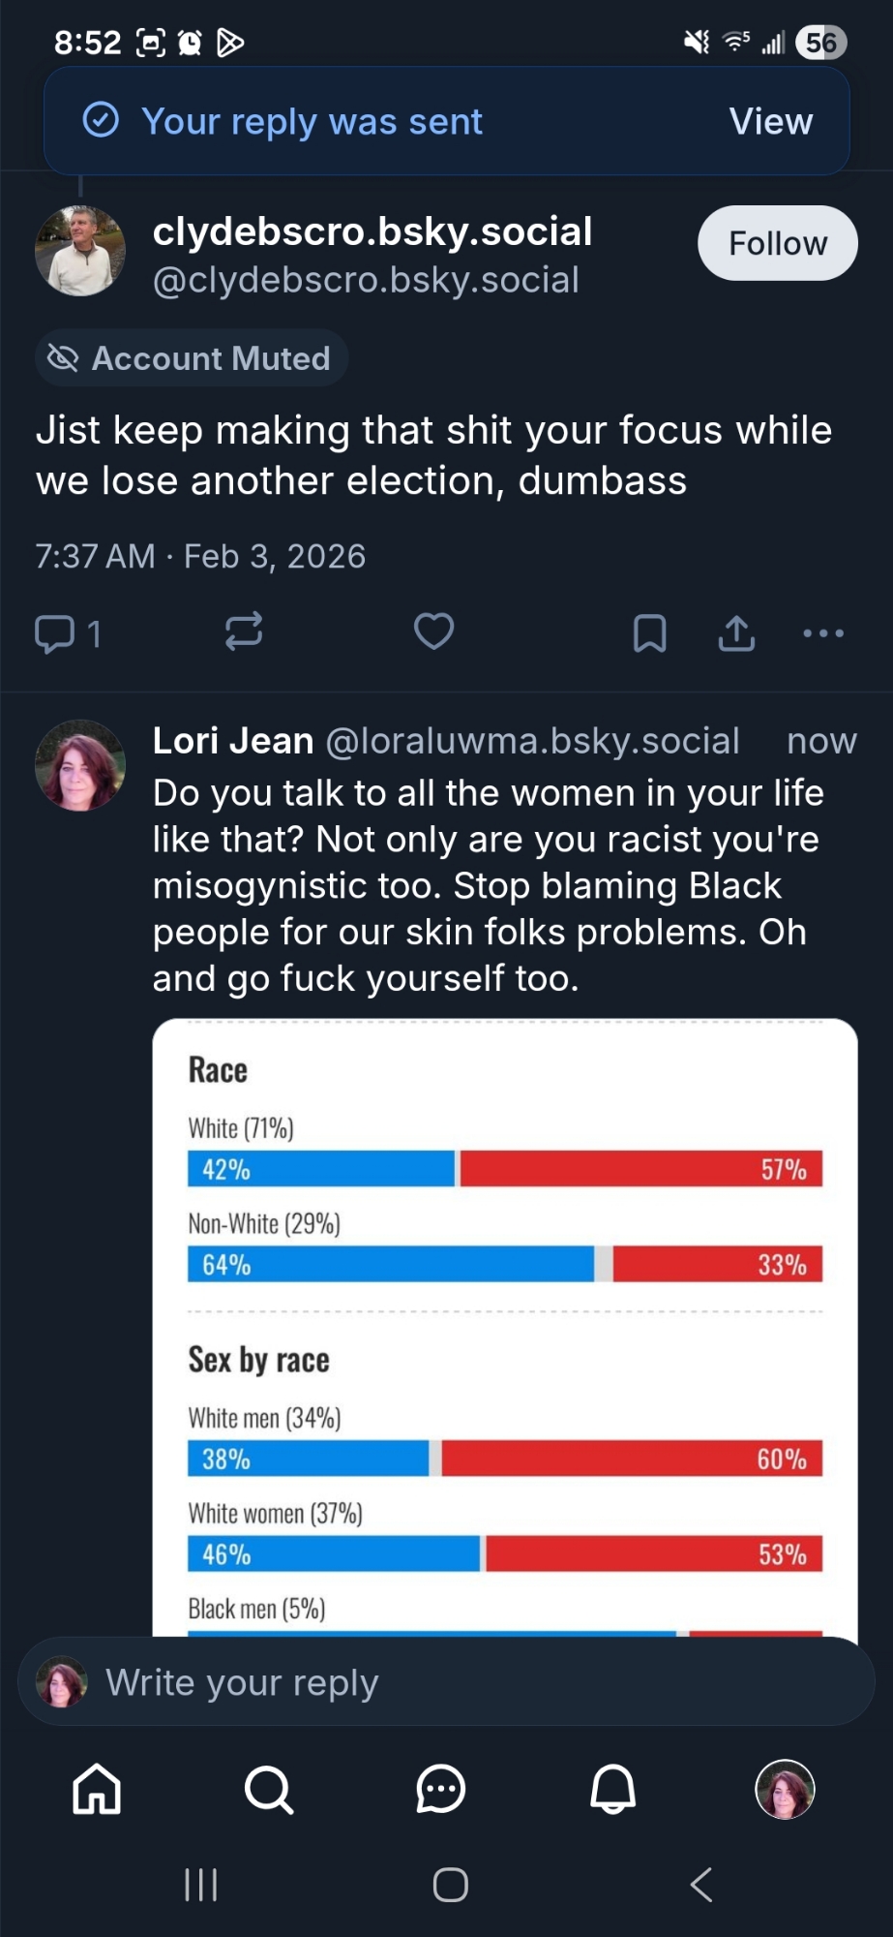
Task: Open Lori Jean's avatar in the reply
Action: tap(80, 765)
